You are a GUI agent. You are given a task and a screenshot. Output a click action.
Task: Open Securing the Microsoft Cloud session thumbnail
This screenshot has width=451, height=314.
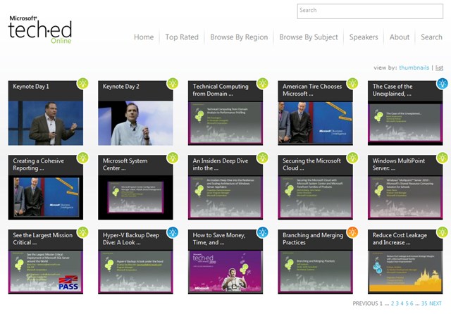[314, 195]
